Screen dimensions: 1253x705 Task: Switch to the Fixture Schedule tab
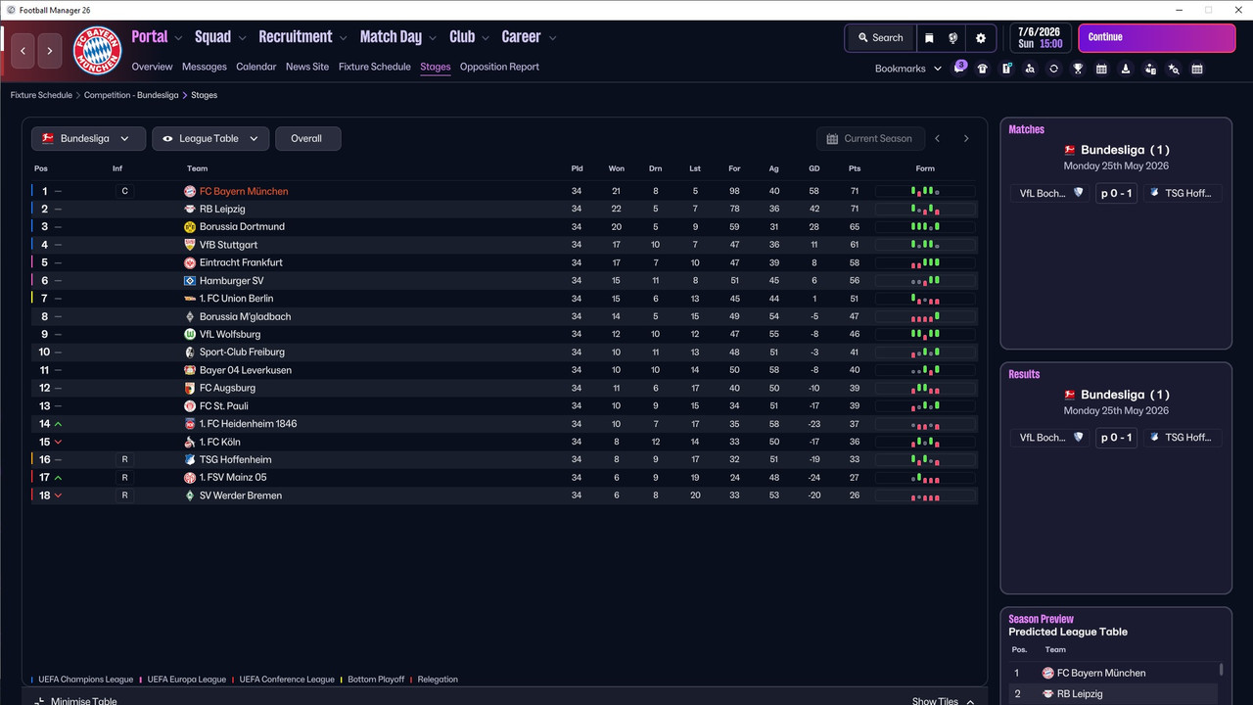point(375,67)
